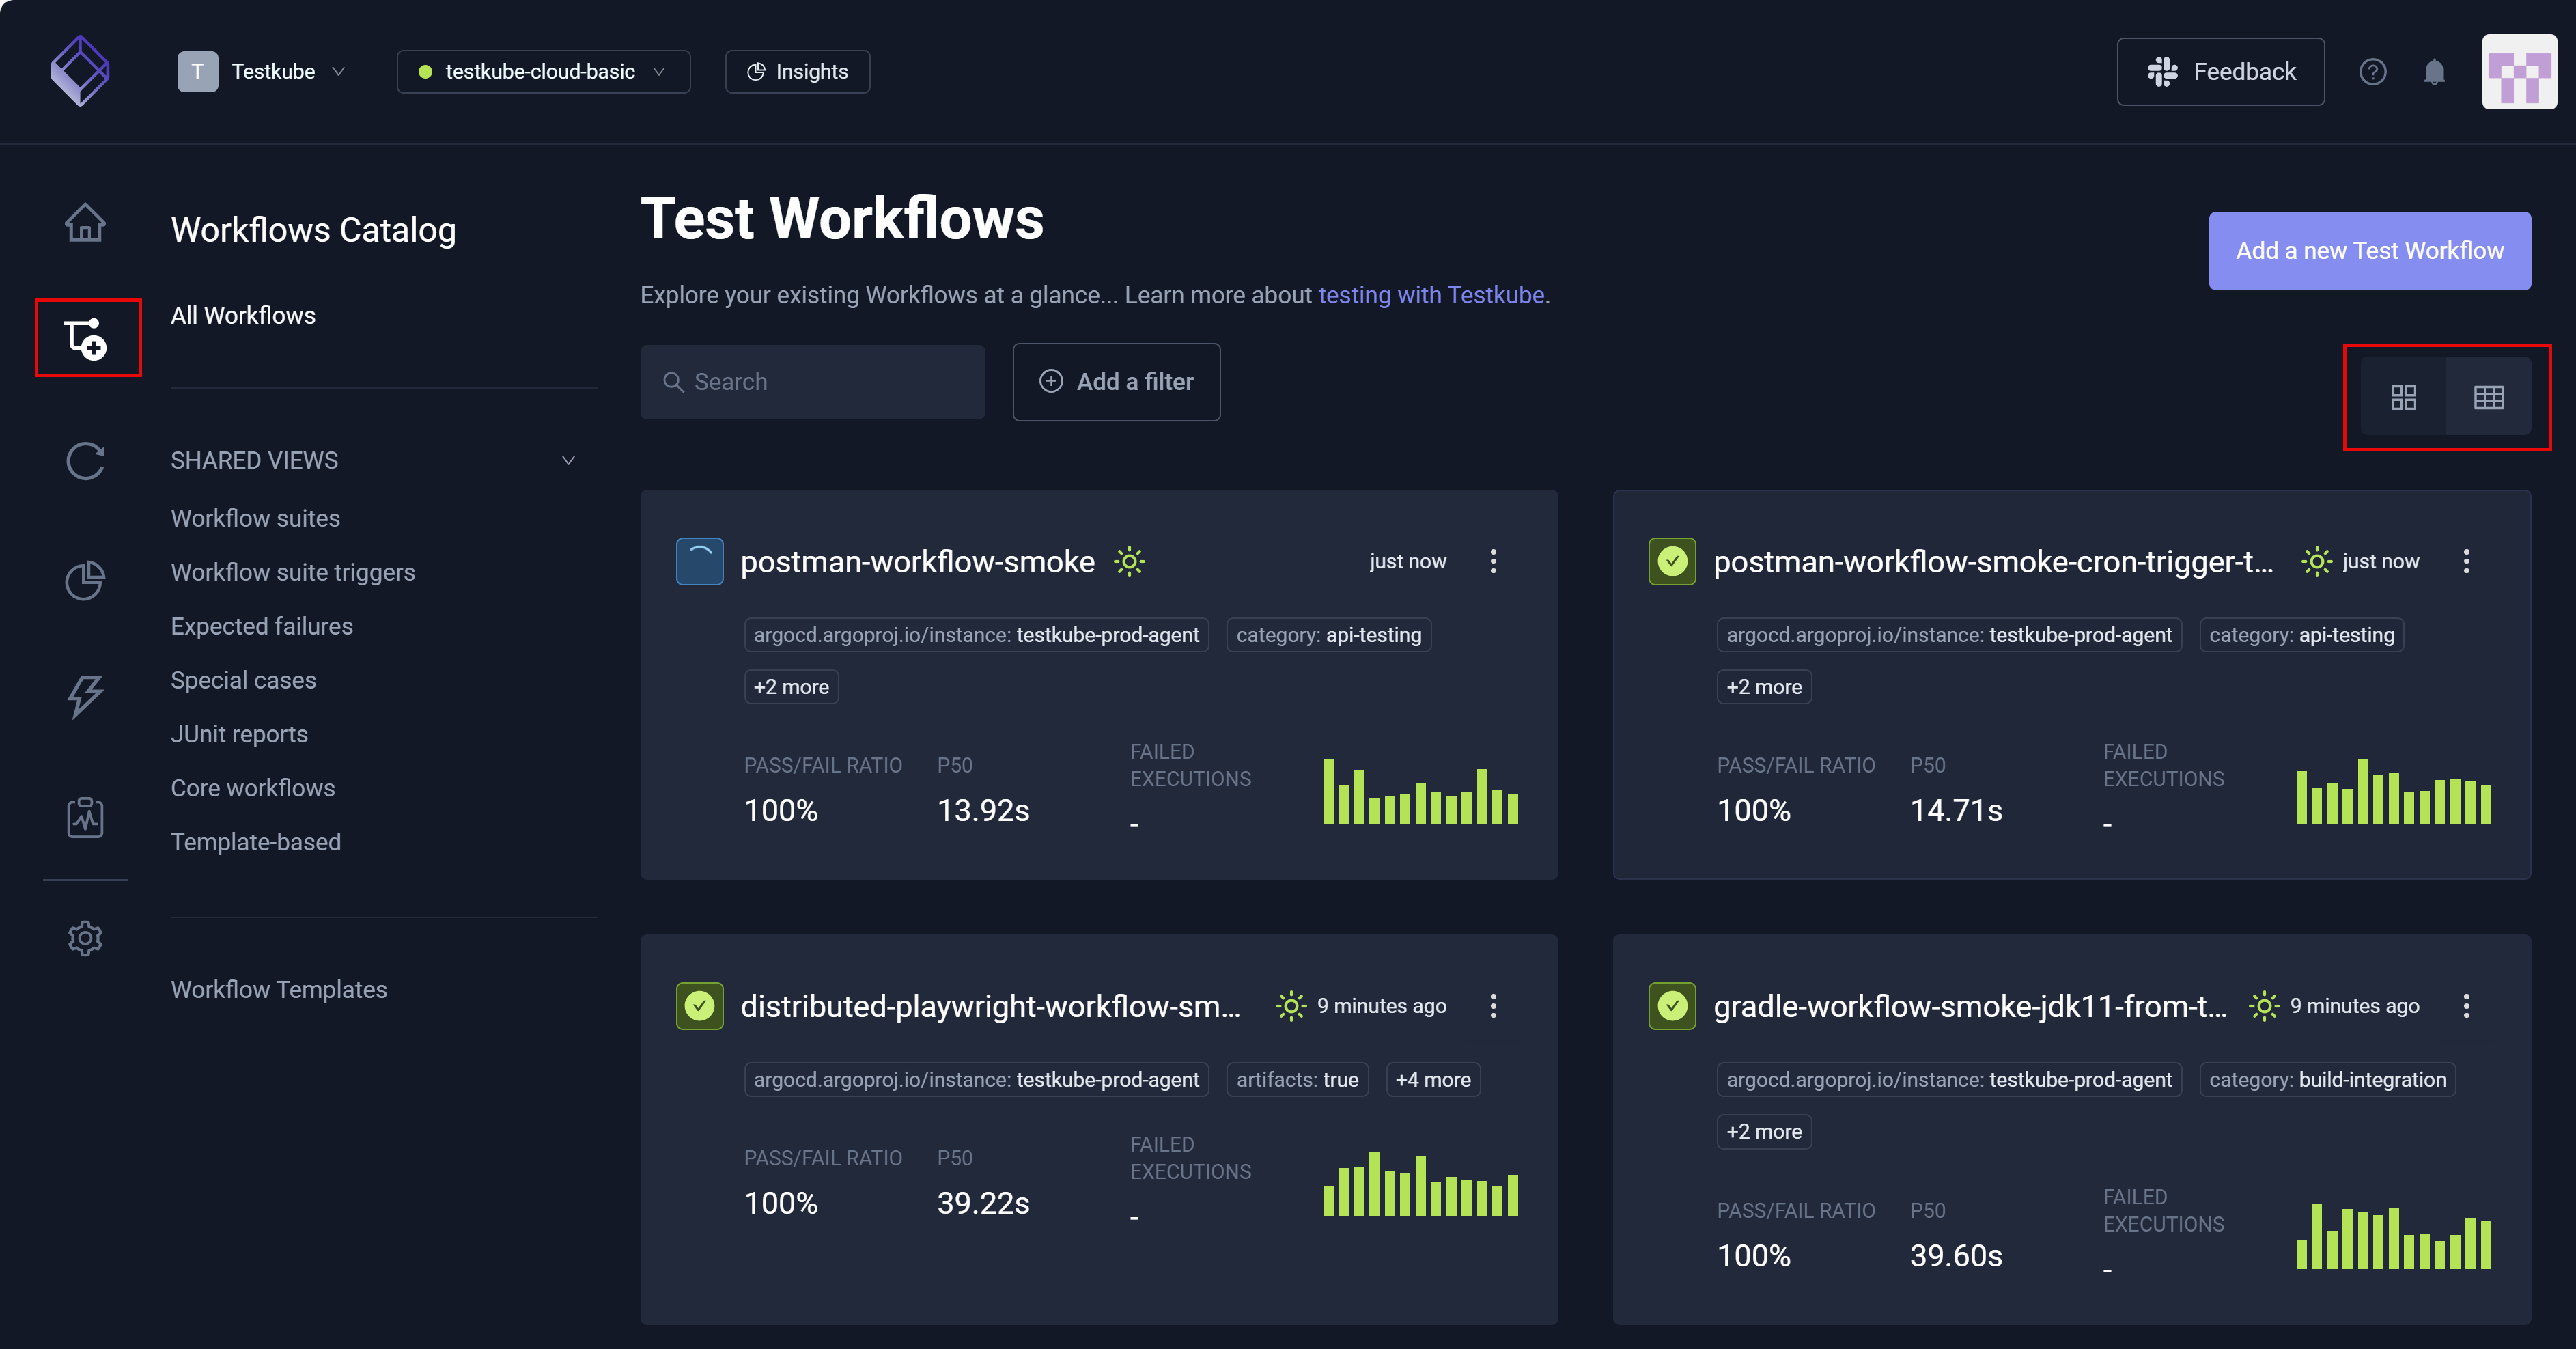Switch to grid card view
This screenshot has height=1349, width=2576.
point(2404,396)
